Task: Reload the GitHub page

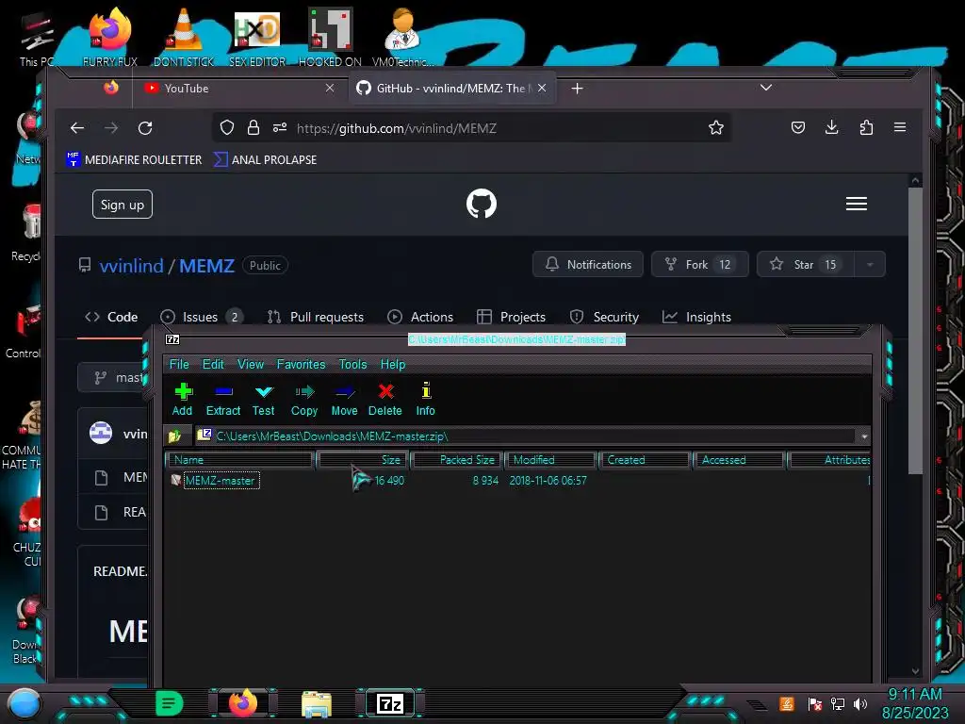Action: (145, 128)
